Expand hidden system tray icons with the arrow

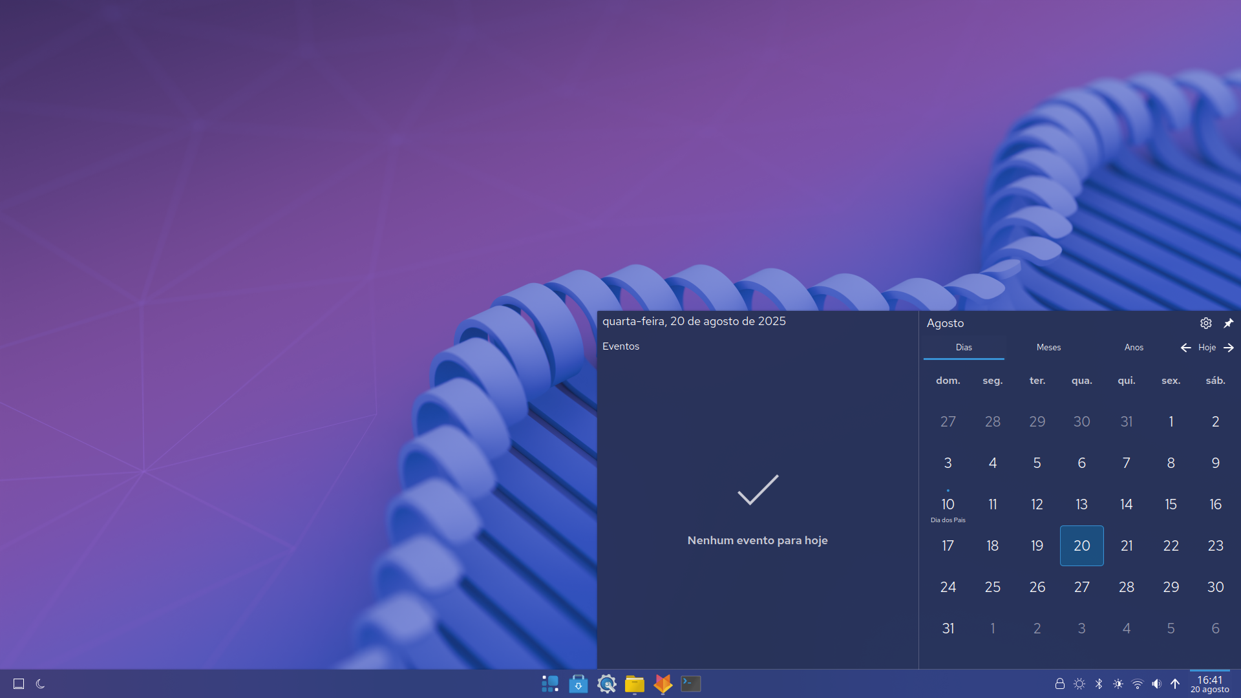tap(1175, 683)
